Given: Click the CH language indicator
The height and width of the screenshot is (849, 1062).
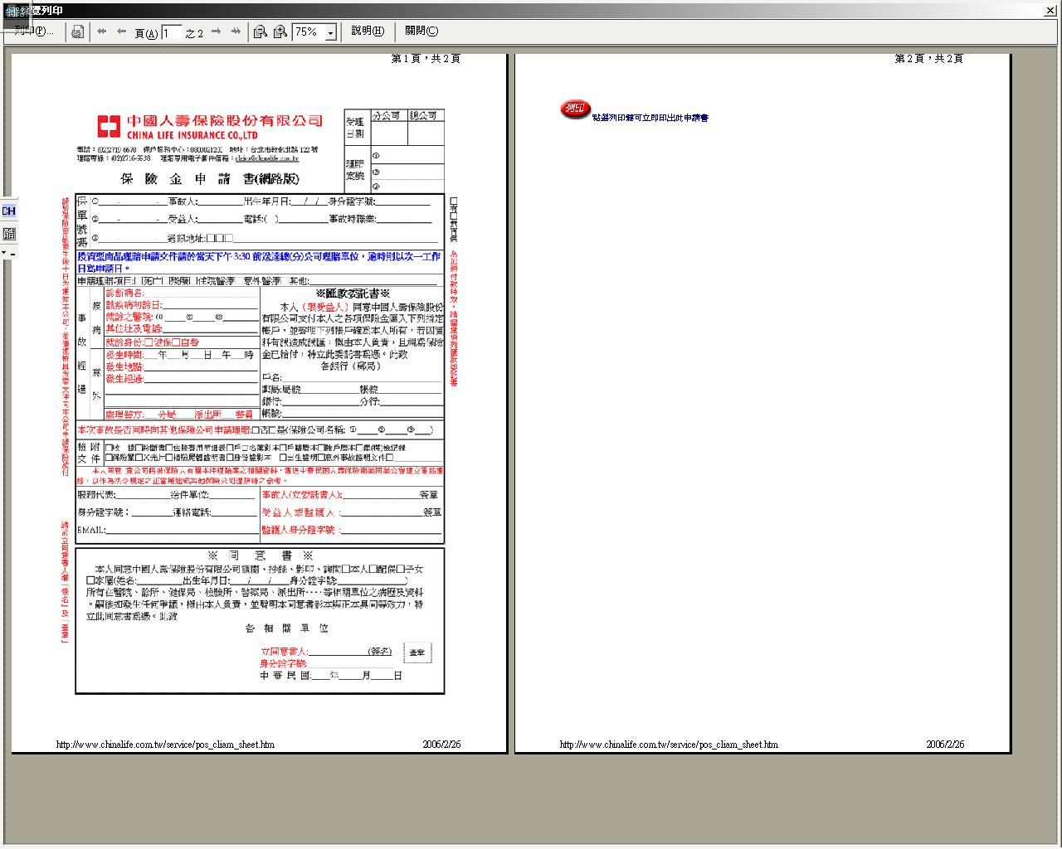Looking at the screenshot, I should click(8, 211).
